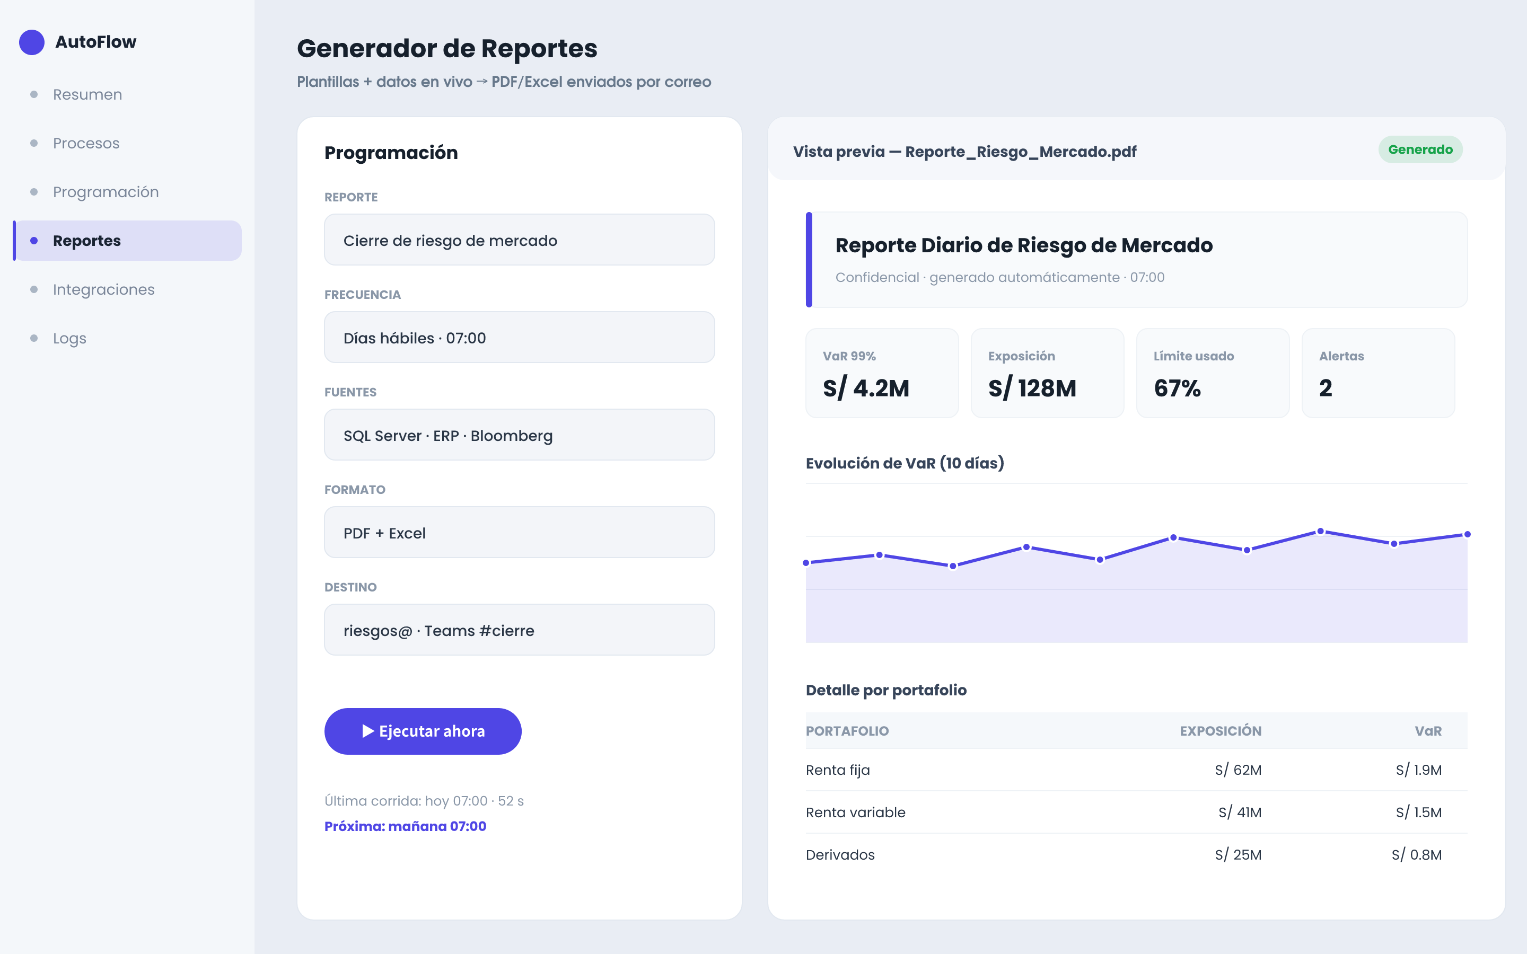This screenshot has height=954, width=1527.
Task: Go to Procesos in the sidebar
Action: pos(127,143)
